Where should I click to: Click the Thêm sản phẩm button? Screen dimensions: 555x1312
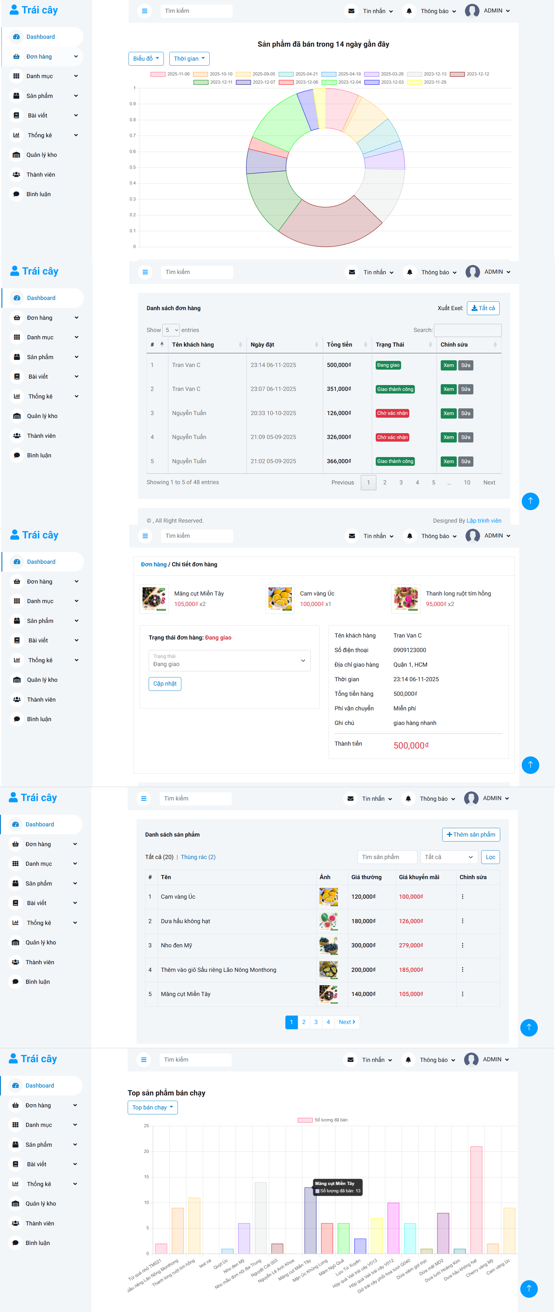coord(470,834)
